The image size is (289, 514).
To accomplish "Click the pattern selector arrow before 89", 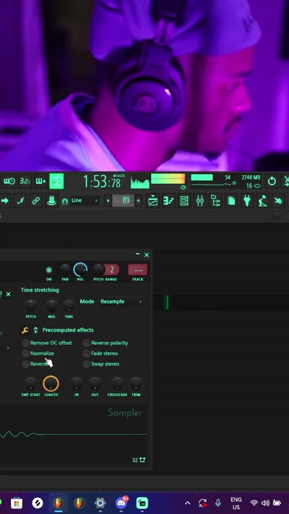I will coord(108,201).
